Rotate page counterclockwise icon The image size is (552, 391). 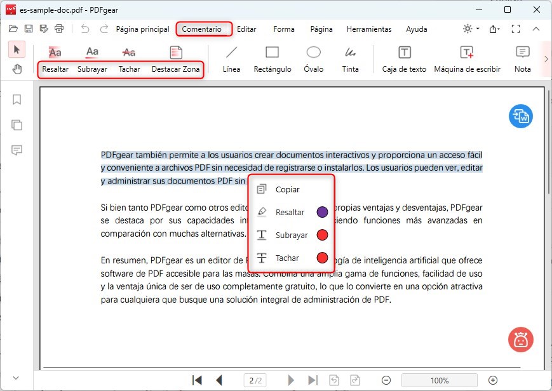tap(334, 380)
